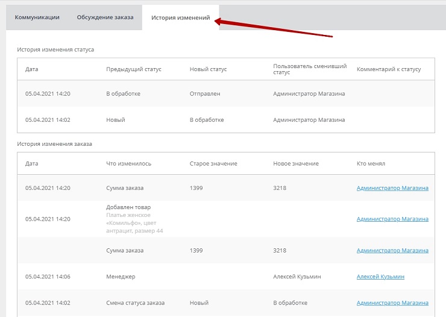Image resolution: width=446 pixels, height=317 pixels.
Task: Open the Обсуждение заказа tab
Action: [105, 17]
